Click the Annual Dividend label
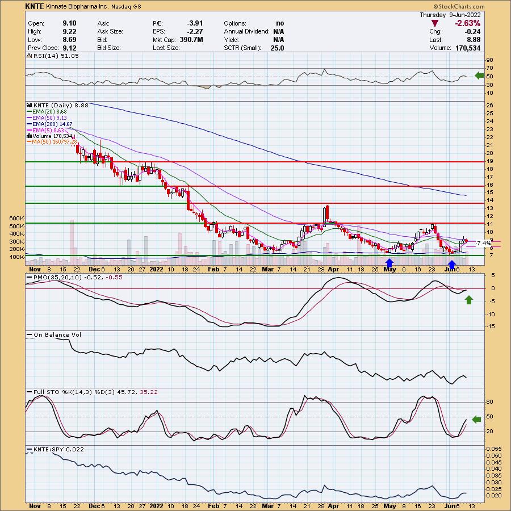 (x=246, y=31)
